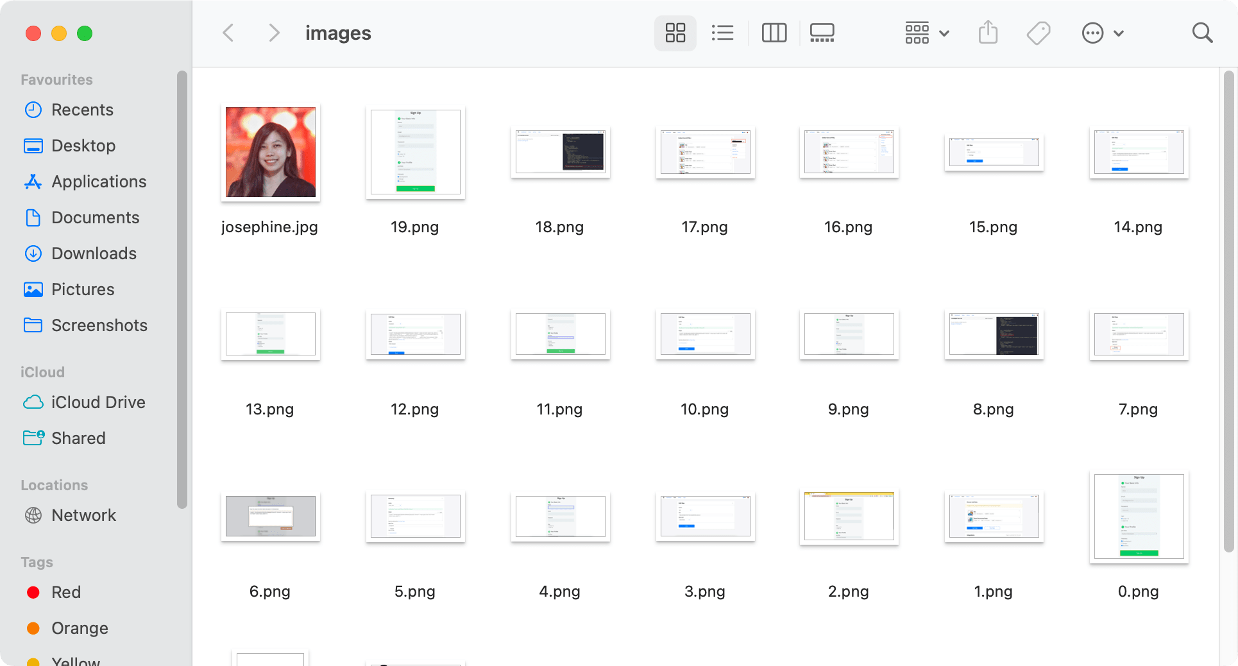Click the Share toolbar icon
The width and height of the screenshot is (1238, 666).
tap(988, 33)
